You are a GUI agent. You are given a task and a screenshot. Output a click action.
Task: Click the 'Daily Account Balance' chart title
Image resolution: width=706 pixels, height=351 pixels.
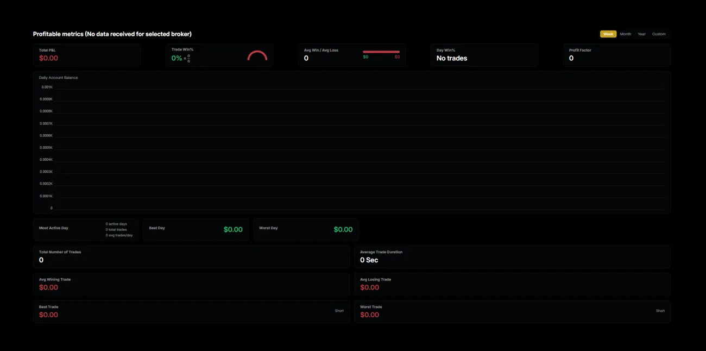tap(58, 78)
